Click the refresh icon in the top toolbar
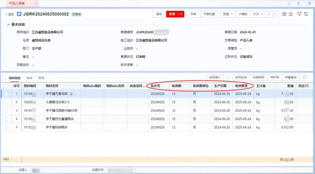This screenshot has width=315, height=174. click(x=306, y=14)
